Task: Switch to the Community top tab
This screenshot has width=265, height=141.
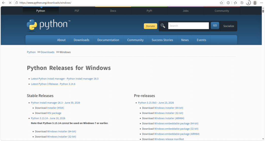Action: point(222,11)
